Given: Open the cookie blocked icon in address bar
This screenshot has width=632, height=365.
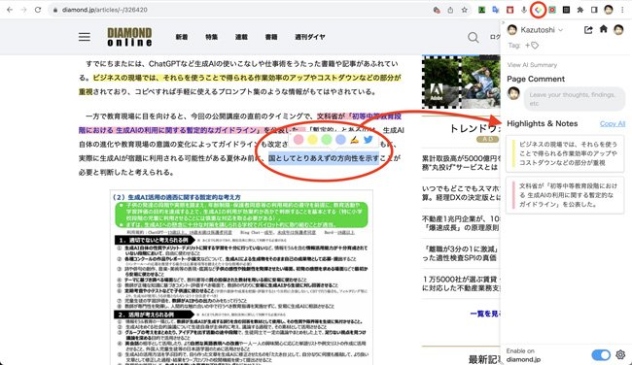Looking at the screenshot, I should tap(437, 10).
